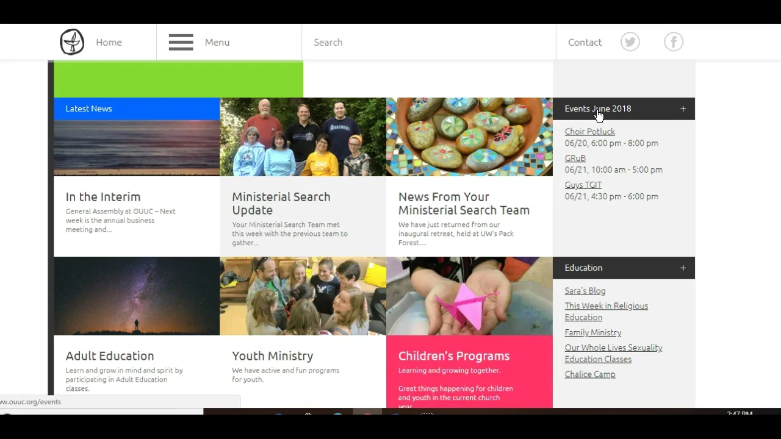Open the group photo for Ministerial Search Update
781x439 pixels.
tap(303, 137)
